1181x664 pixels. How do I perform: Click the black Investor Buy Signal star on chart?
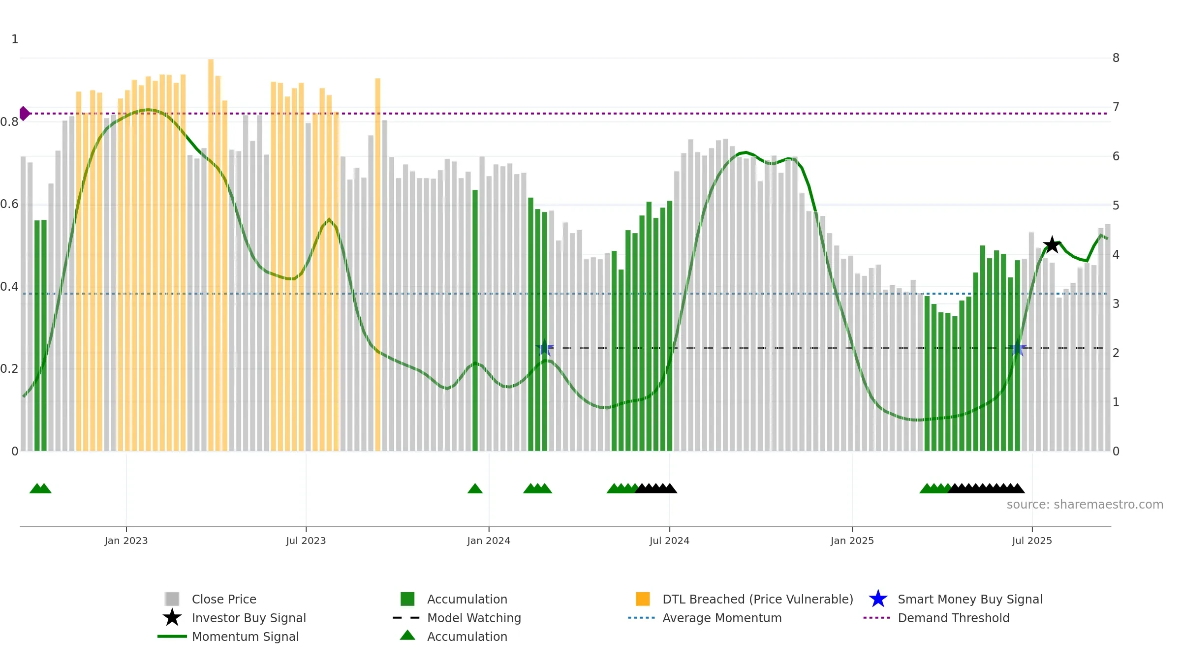[1052, 244]
